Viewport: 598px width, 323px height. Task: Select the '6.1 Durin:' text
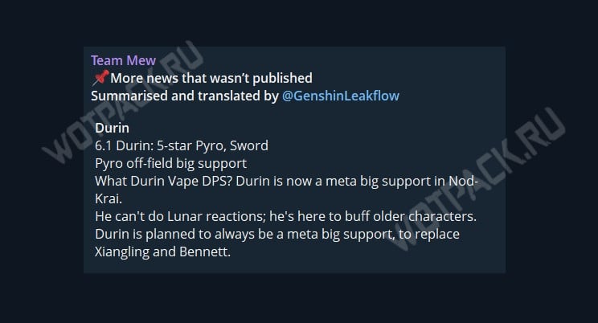coord(124,145)
